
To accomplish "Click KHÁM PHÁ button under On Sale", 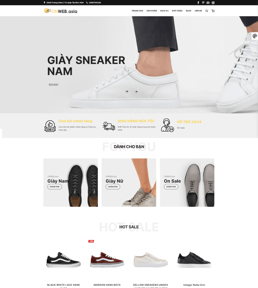I will point(171,186).
